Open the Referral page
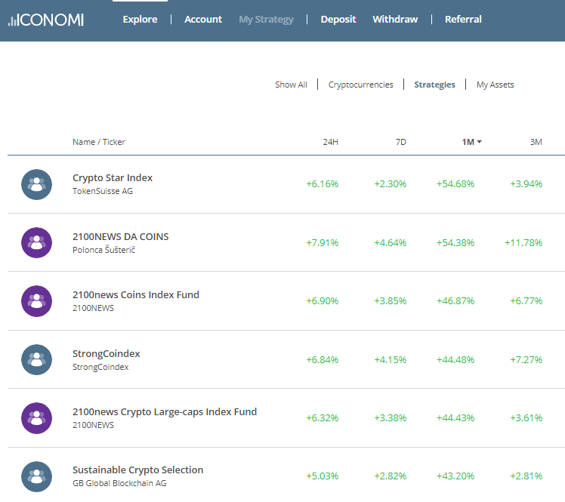565x502 pixels. tap(463, 20)
